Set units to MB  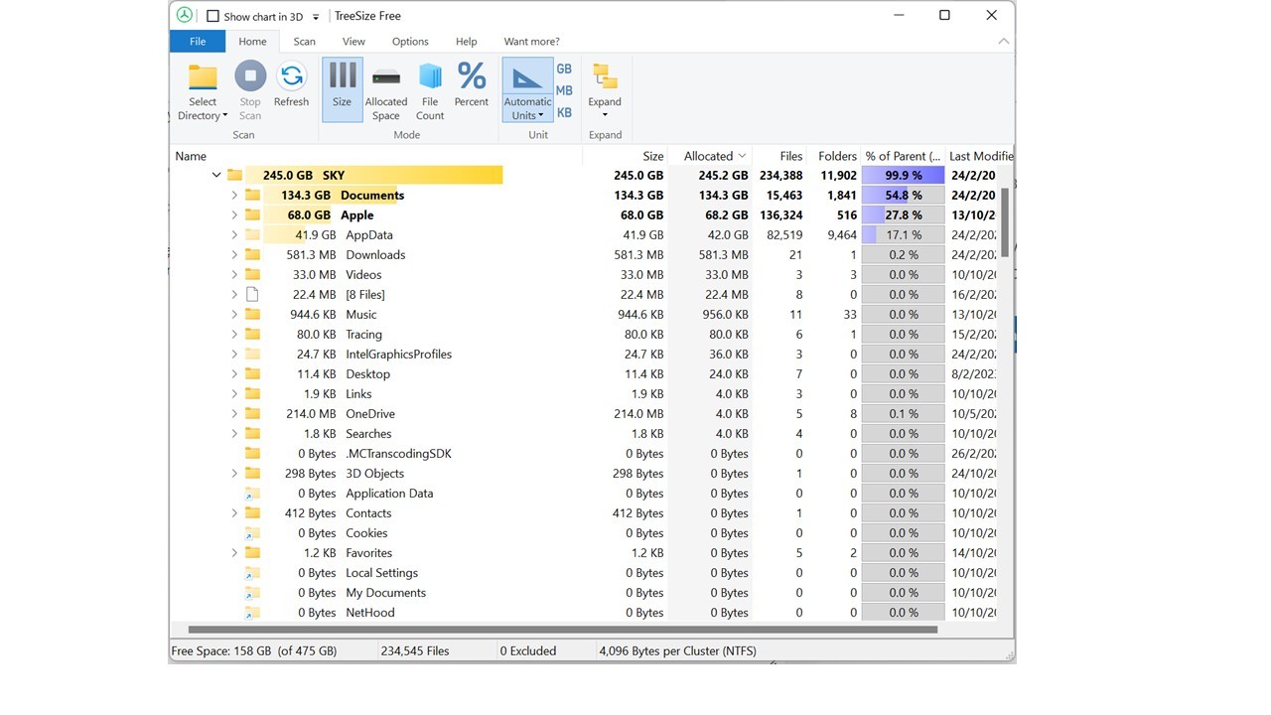[564, 90]
